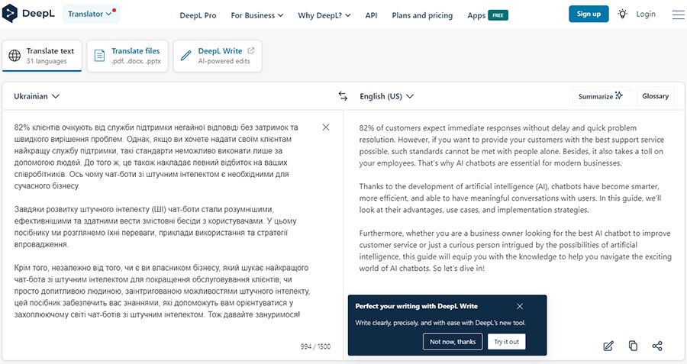Screen dimensions: 687x364
Task: Open the English (US) target language dropdown
Action: [x=386, y=96]
